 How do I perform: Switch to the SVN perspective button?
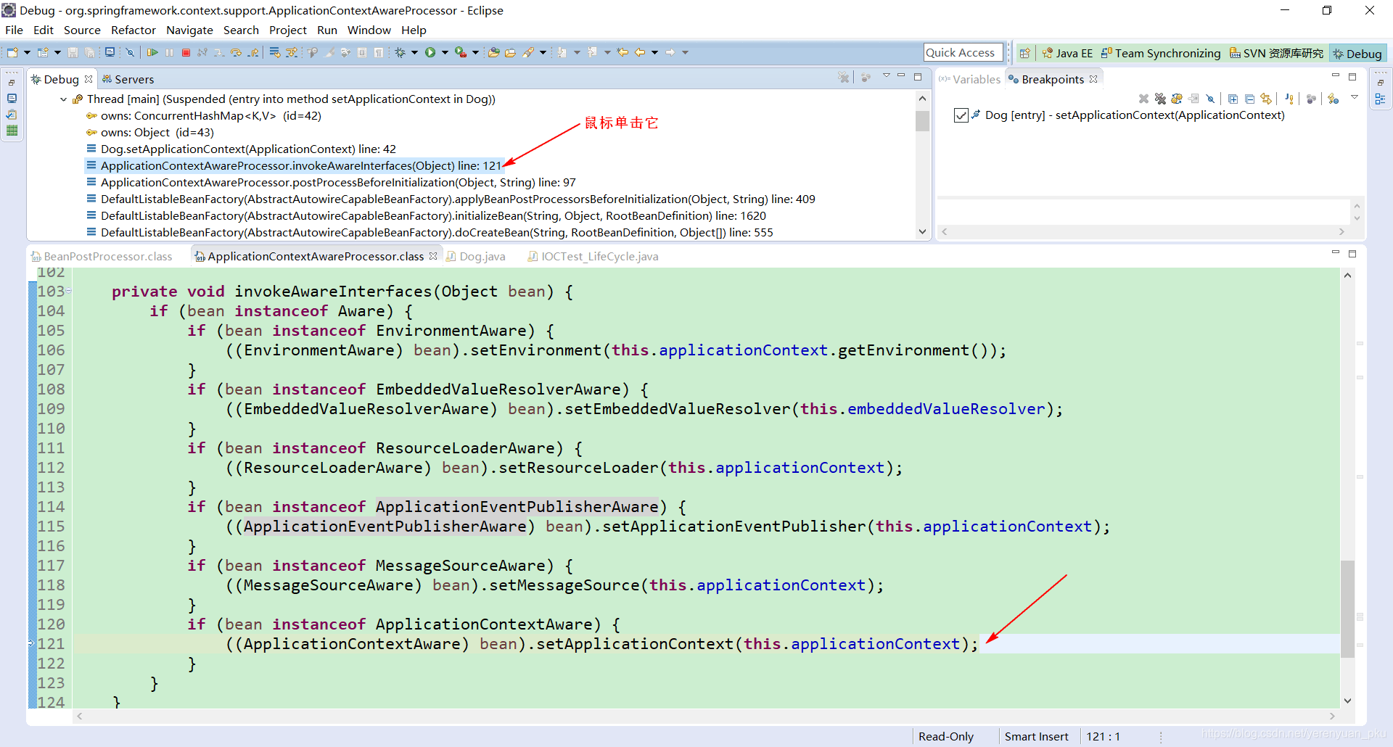pyautogui.click(x=1276, y=53)
